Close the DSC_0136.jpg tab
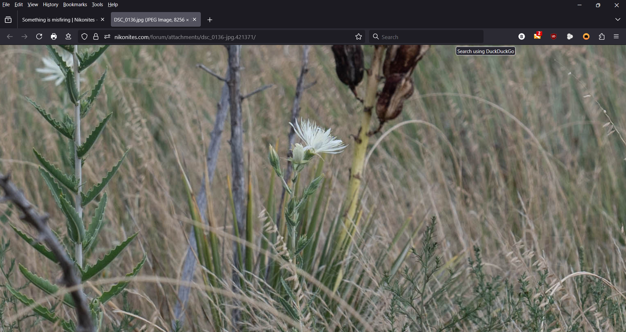626x332 pixels. tap(195, 20)
